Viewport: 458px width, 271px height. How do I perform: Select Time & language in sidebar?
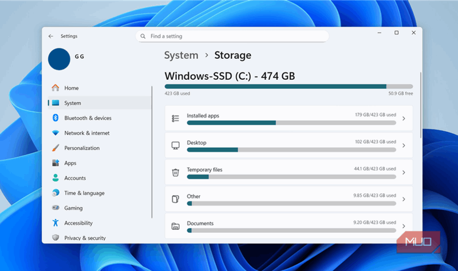(84, 193)
